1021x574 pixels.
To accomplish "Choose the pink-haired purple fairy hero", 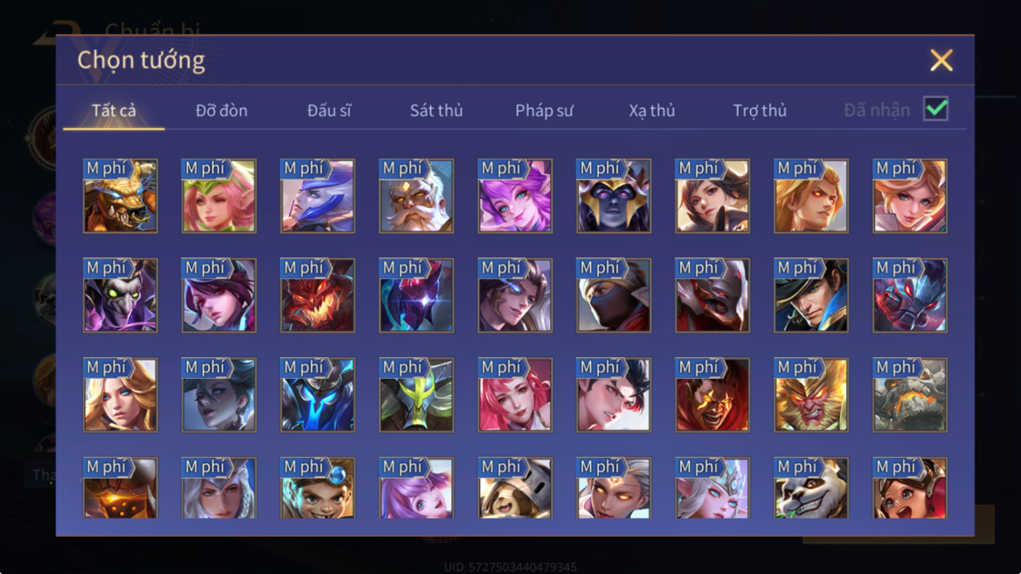I will (x=515, y=196).
